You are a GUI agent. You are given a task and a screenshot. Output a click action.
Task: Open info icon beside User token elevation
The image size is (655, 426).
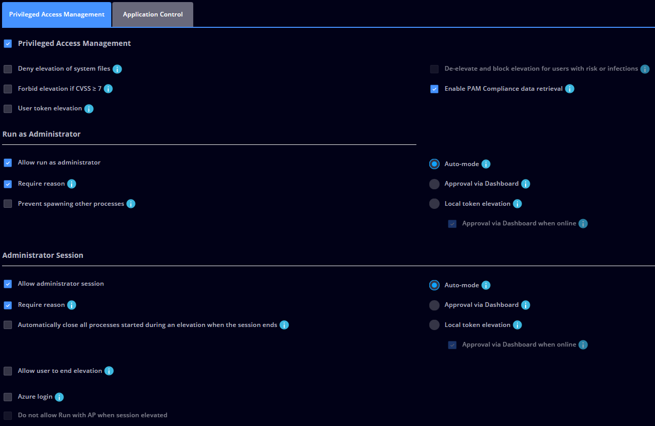click(89, 109)
